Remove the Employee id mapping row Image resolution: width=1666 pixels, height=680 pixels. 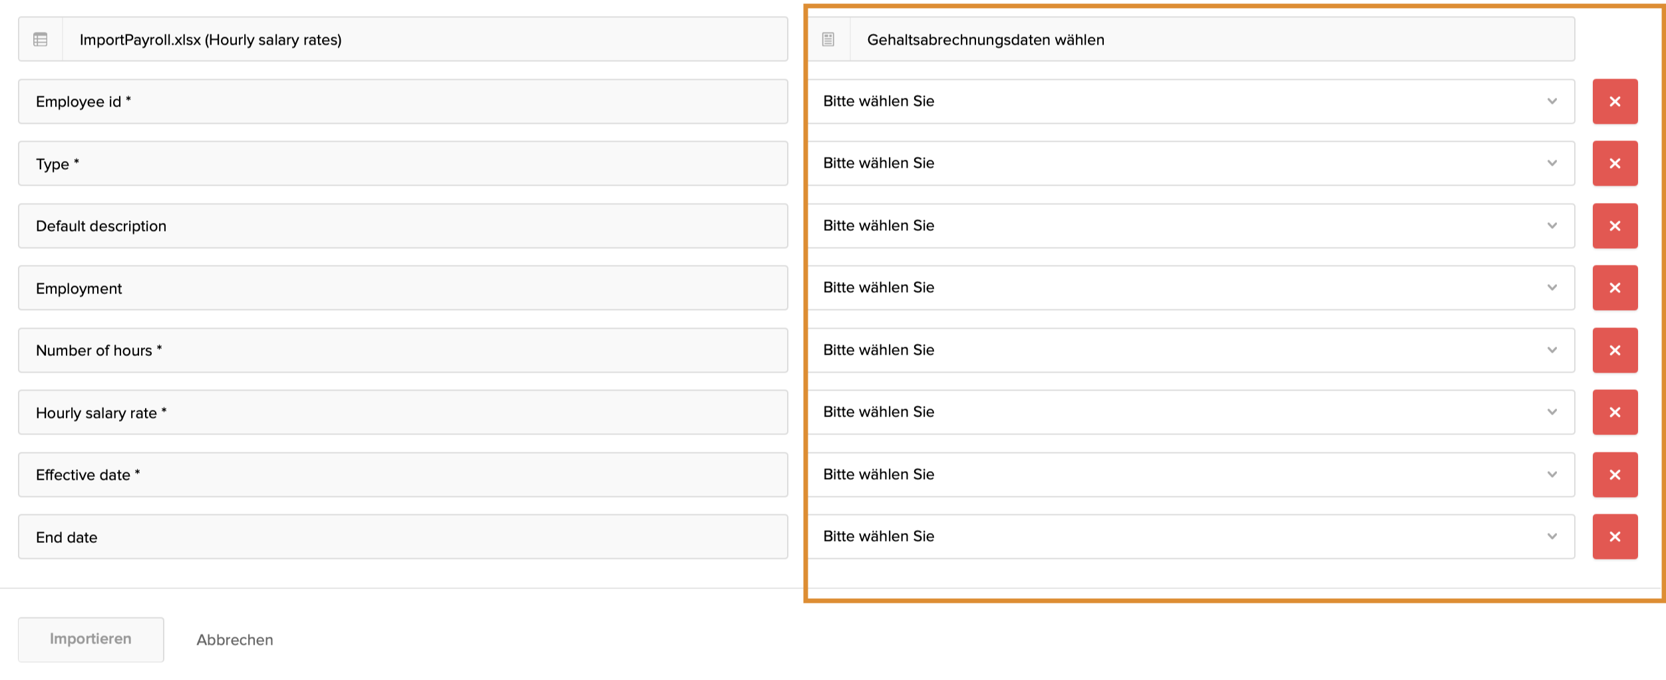(1614, 102)
